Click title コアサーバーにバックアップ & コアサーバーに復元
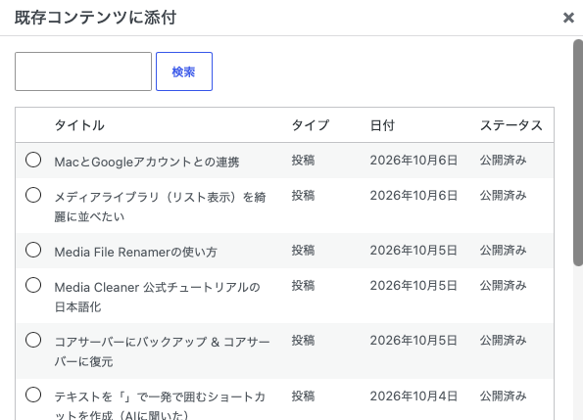Image resolution: width=583 pixels, height=420 pixels. tap(162, 351)
